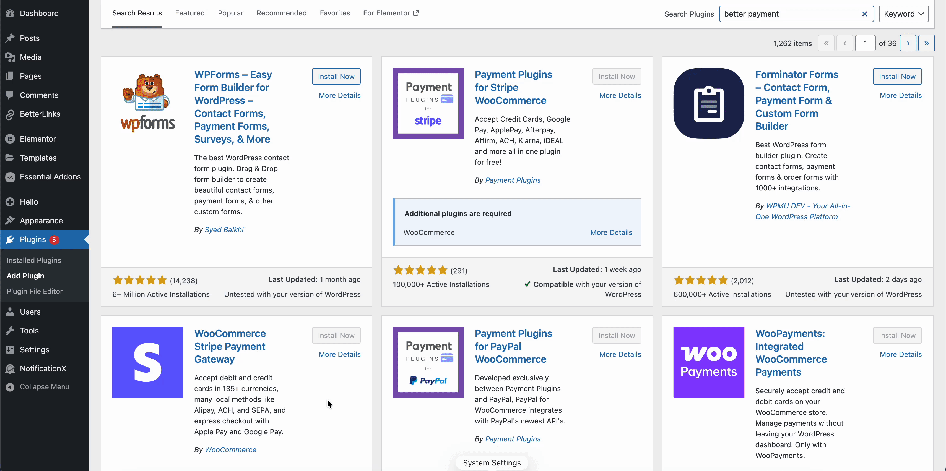Open More Details for Forminator Forms

(x=900, y=95)
